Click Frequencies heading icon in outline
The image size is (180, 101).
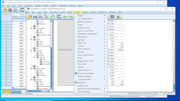coord(34,69)
